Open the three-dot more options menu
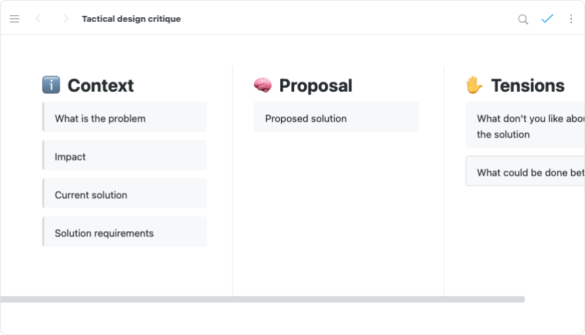Screen dimensions: 585x335 571,19
